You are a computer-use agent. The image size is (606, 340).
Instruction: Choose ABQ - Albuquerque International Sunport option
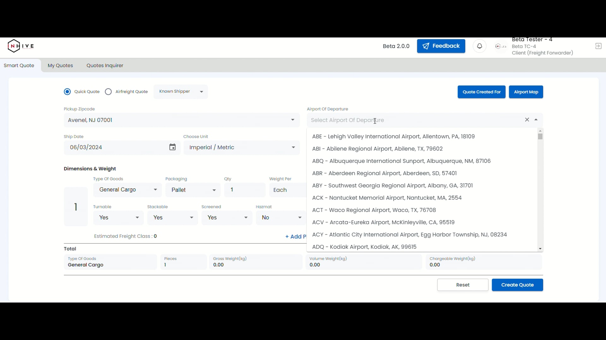pos(401,161)
